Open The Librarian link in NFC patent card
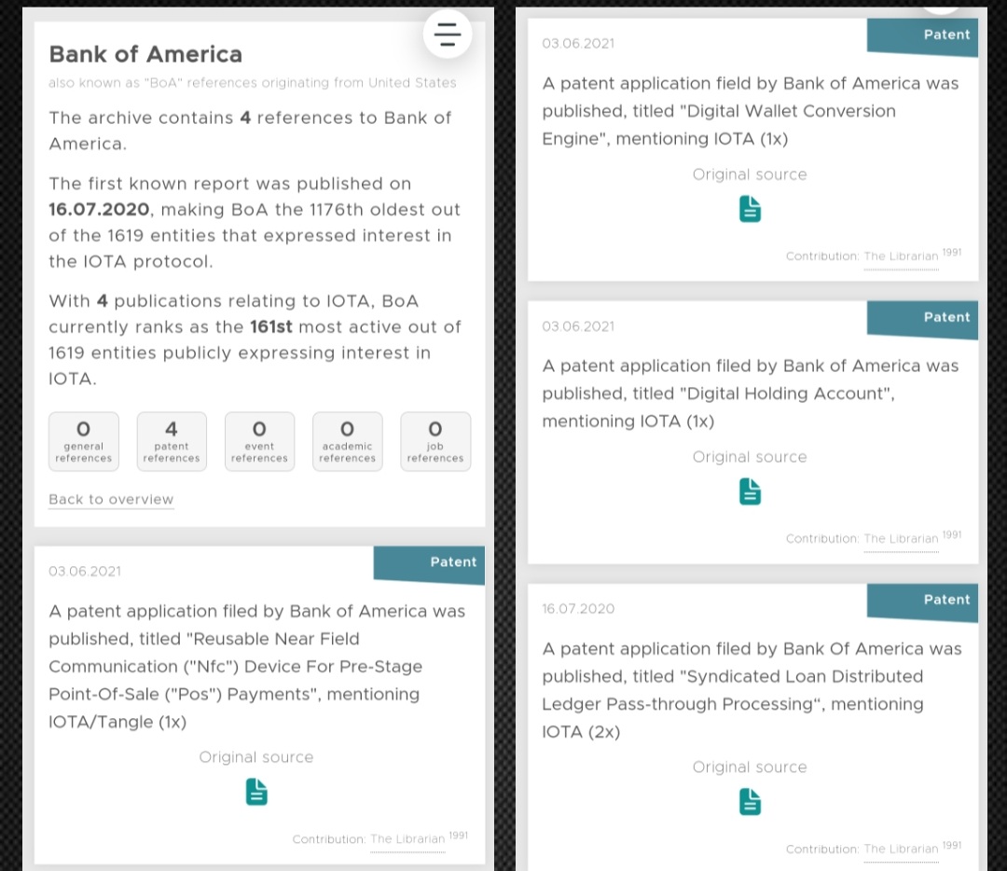 coord(407,839)
